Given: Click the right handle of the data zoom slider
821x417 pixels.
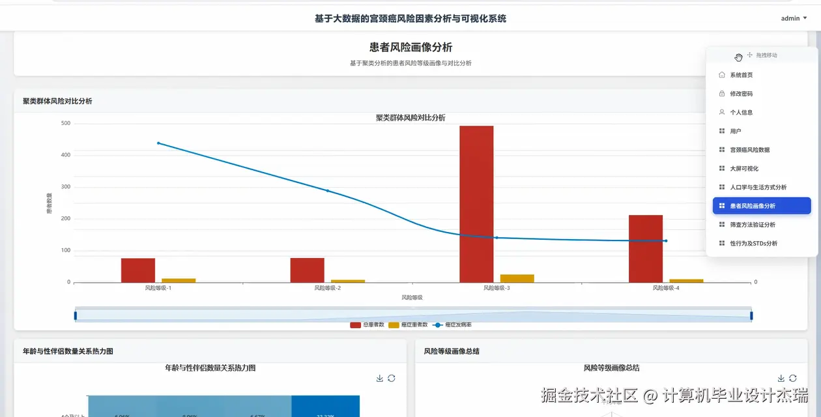Looking at the screenshot, I should coord(751,315).
